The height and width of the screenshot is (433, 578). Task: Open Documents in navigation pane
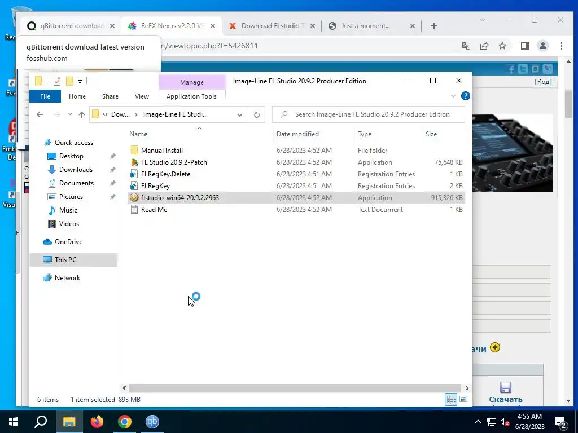tap(76, 183)
